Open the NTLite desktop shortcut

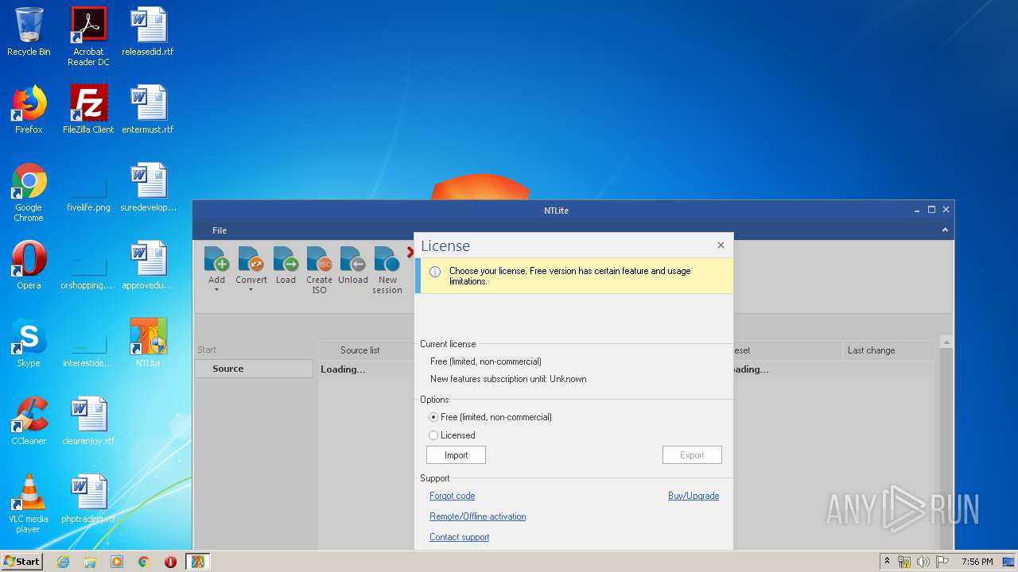(x=148, y=343)
